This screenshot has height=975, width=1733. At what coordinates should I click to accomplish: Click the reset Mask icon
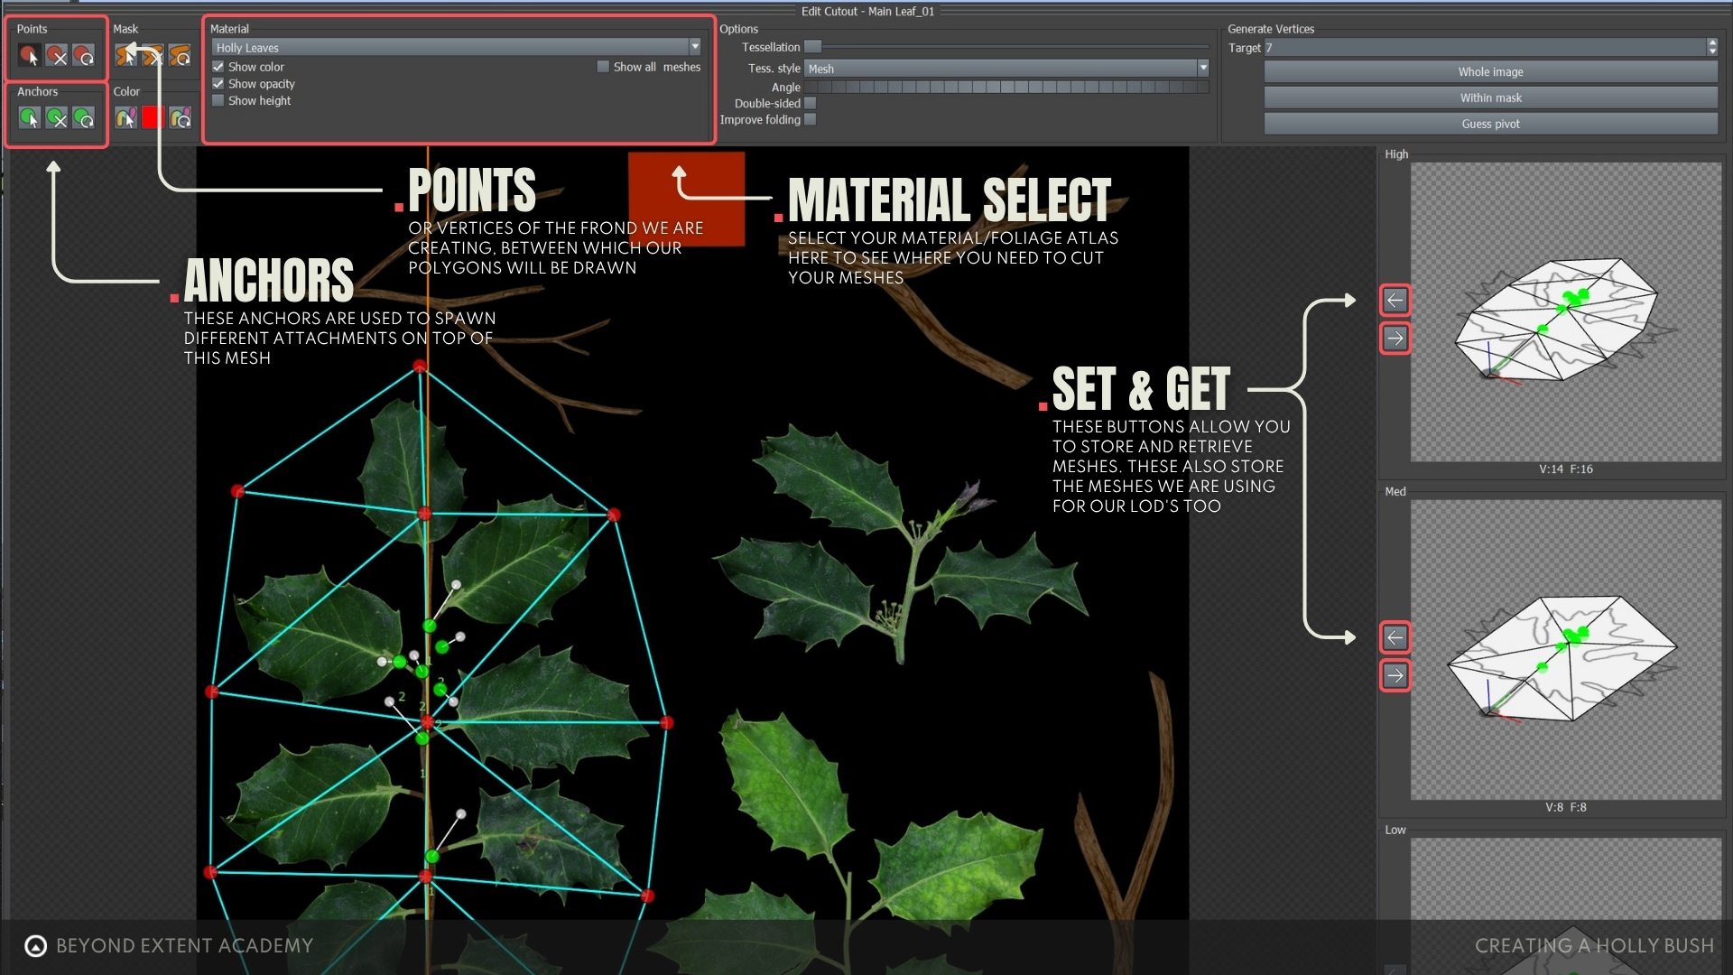point(180,56)
